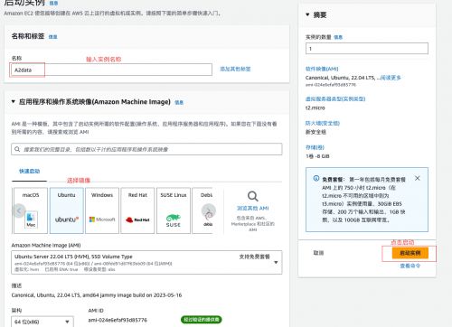This screenshot has width=452, height=327.
Task: Click the number of instances input field
Action: (367, 49)
